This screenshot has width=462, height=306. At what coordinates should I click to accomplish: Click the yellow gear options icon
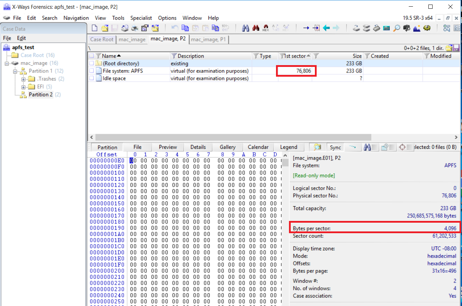(x=427, y=28)
